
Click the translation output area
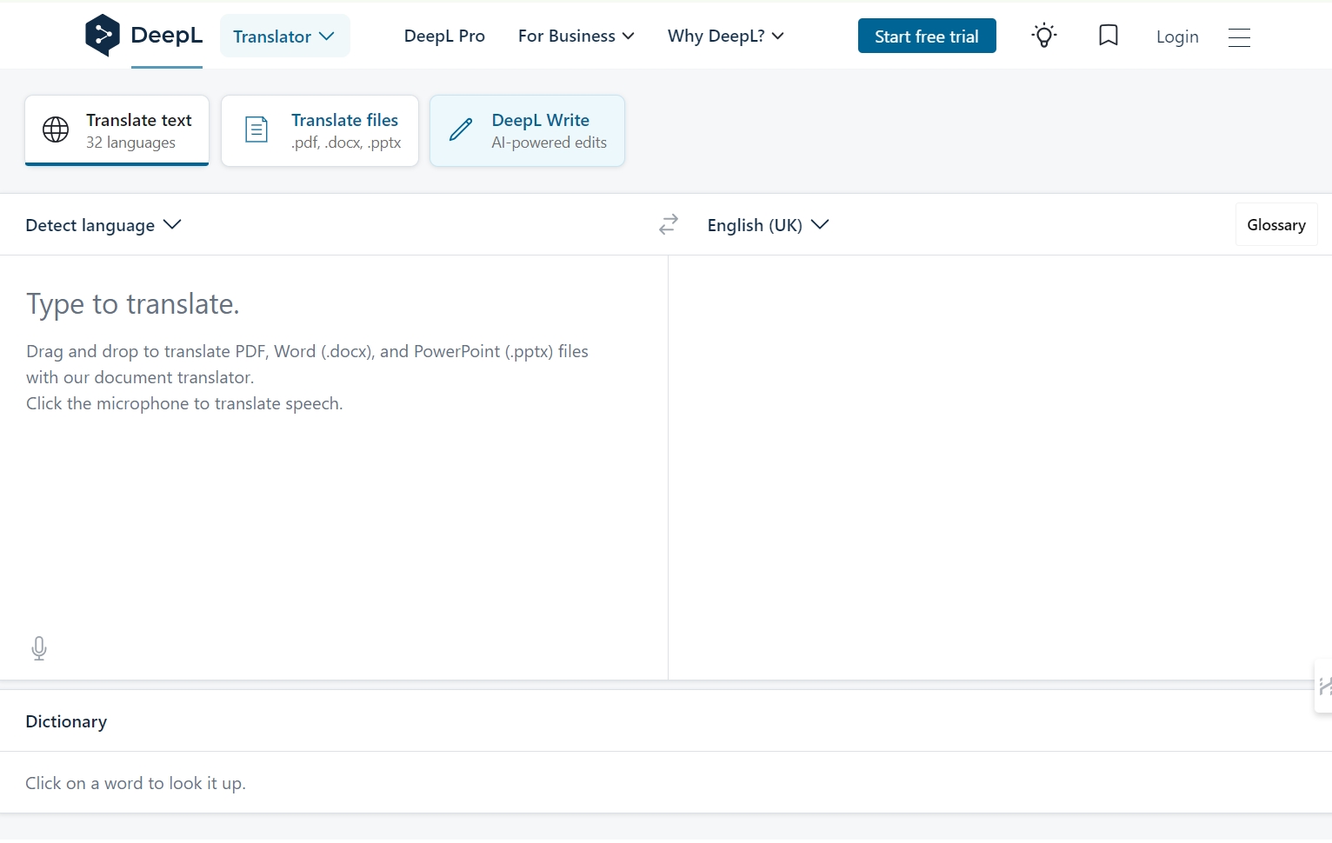1000,468
